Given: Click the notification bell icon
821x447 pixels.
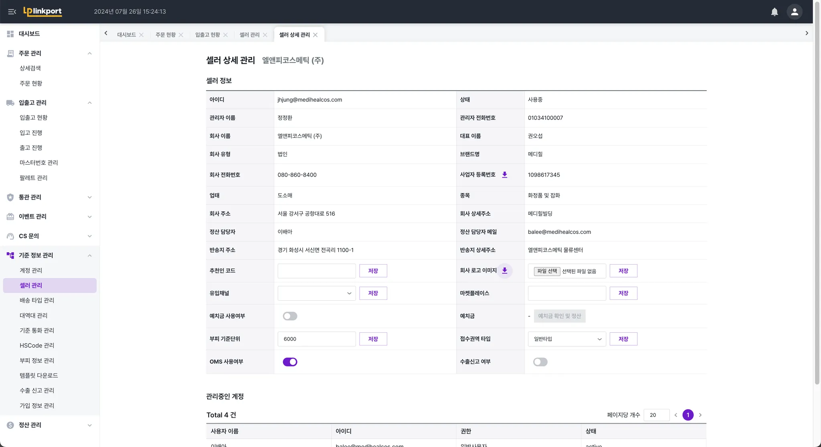Looking at the screenshot, I should (774, 12).
